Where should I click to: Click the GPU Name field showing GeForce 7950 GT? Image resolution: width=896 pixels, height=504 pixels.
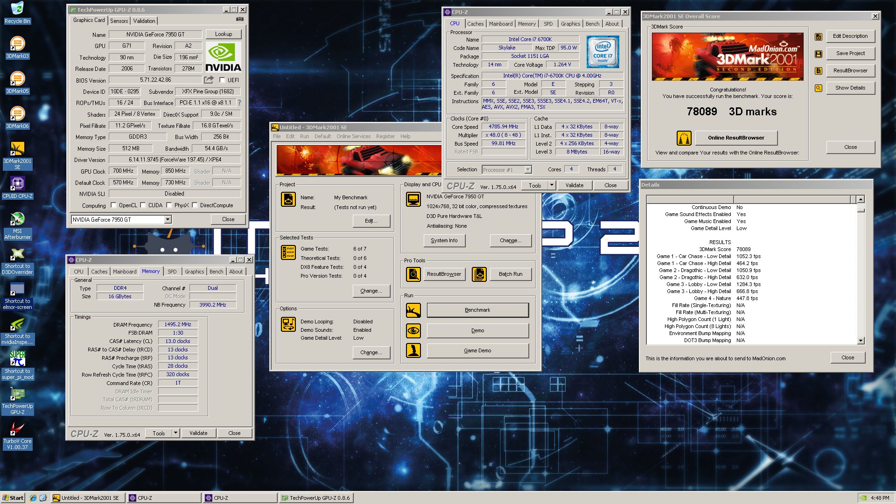pyautogui.click(x=155, y=34)
